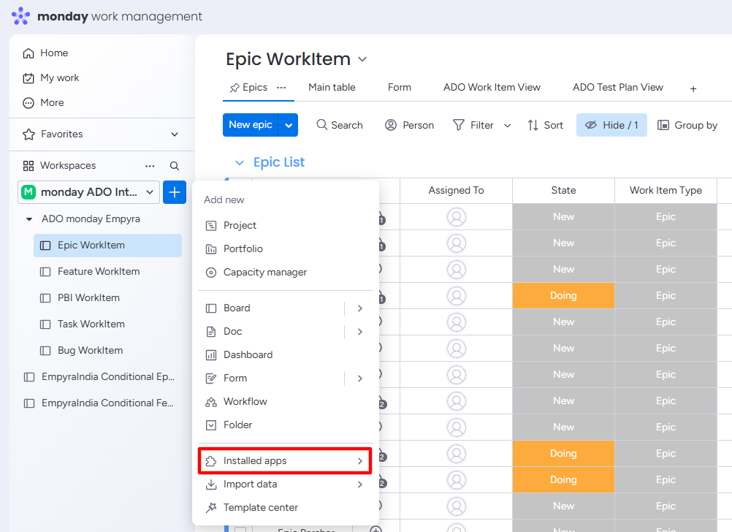Add a new view with plus
This screenshot has height=532, width=732.
693,88
